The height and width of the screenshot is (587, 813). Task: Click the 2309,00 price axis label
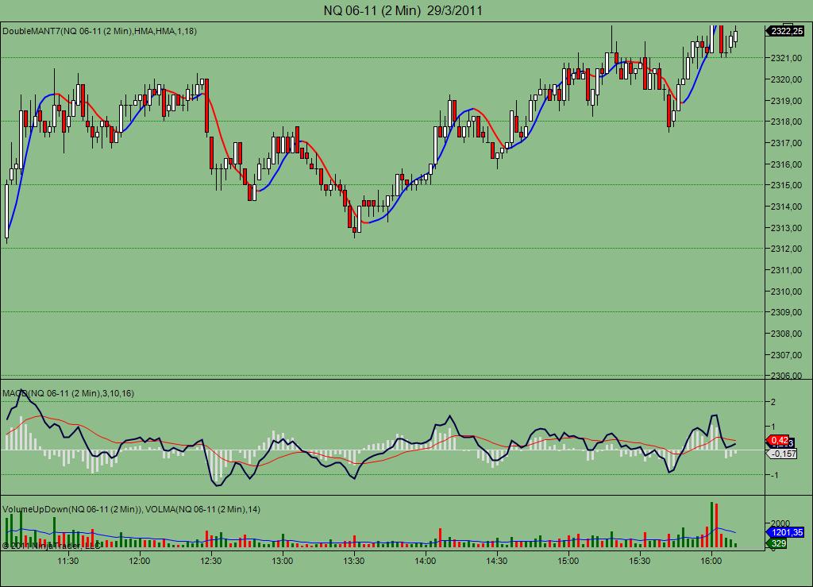pos(787,312)
